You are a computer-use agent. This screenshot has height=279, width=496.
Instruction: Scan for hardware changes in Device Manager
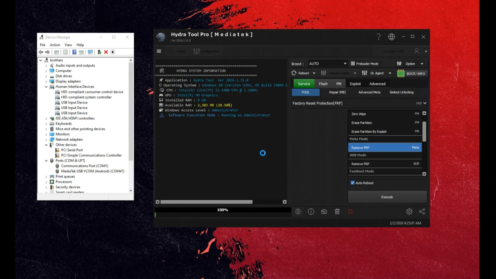(90, 52)
